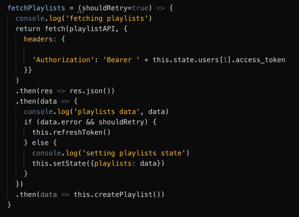Click the return keyword

click(x=28, y=29)
